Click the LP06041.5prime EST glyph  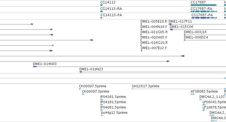click(x=204, y=105)
